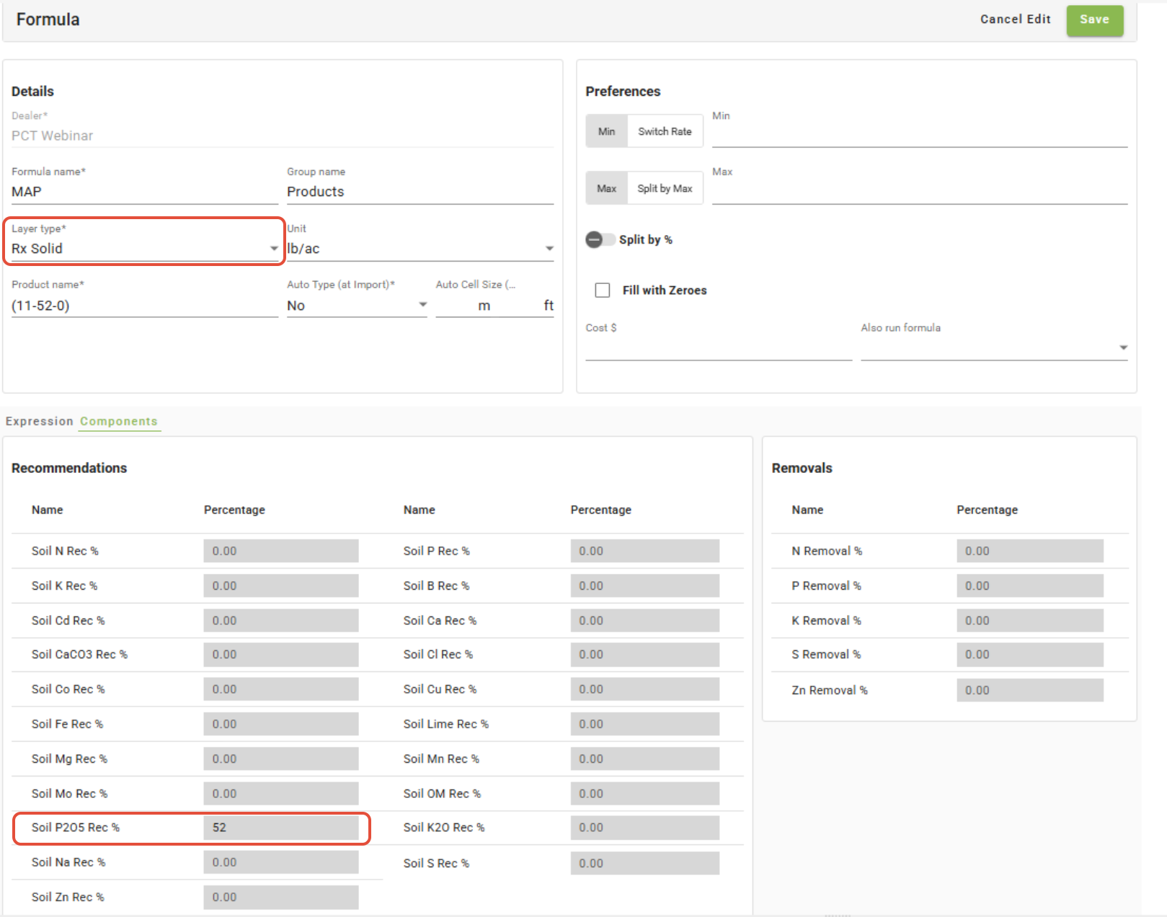Click Cancel Edit link

tap(1015, 19)
